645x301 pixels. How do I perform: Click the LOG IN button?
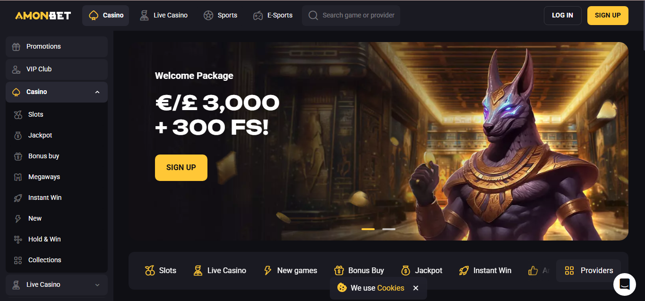tap(562, 16)
